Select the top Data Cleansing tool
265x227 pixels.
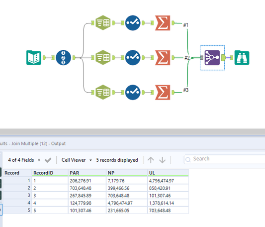pyautogui.click(x=133, y=23)
